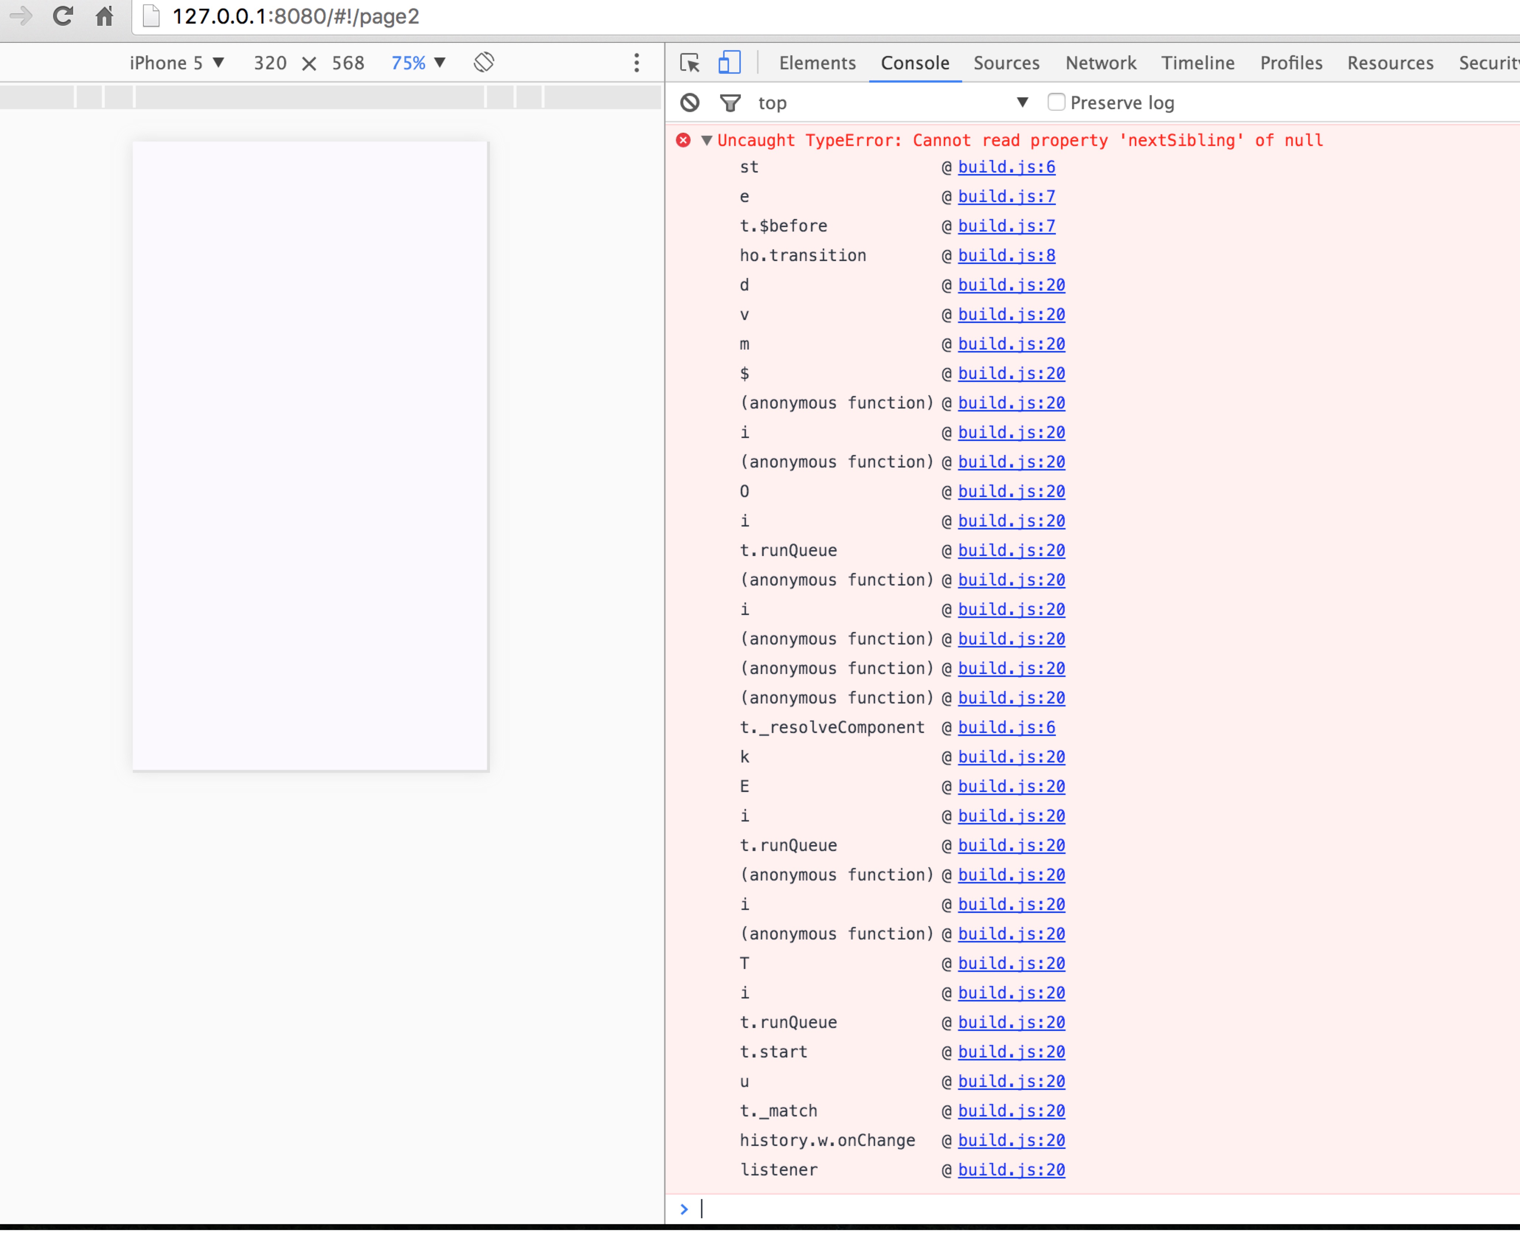Click the responsive width ruler bar

pos(310,97)
